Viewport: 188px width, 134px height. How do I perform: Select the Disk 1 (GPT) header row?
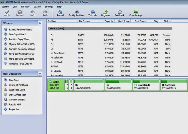(110, 29)
